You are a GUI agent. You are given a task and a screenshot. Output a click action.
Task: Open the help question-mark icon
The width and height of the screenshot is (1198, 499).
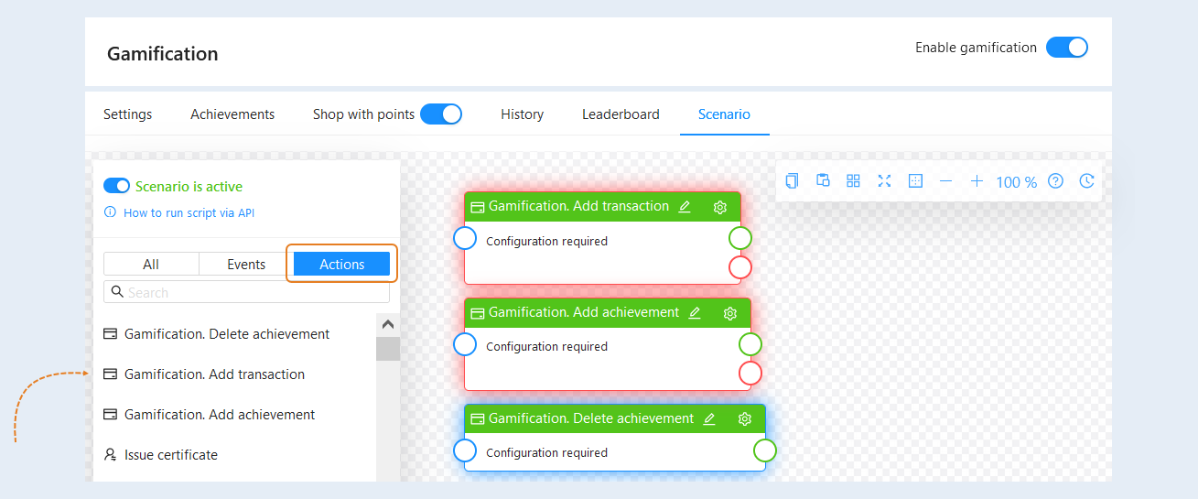click(1055, 181)
